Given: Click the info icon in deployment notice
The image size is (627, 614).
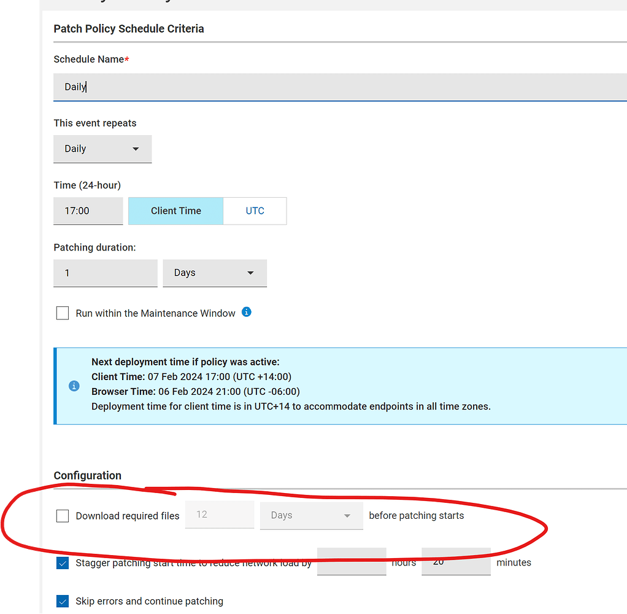Looking at the screenshot, I should tap(74, 386).
